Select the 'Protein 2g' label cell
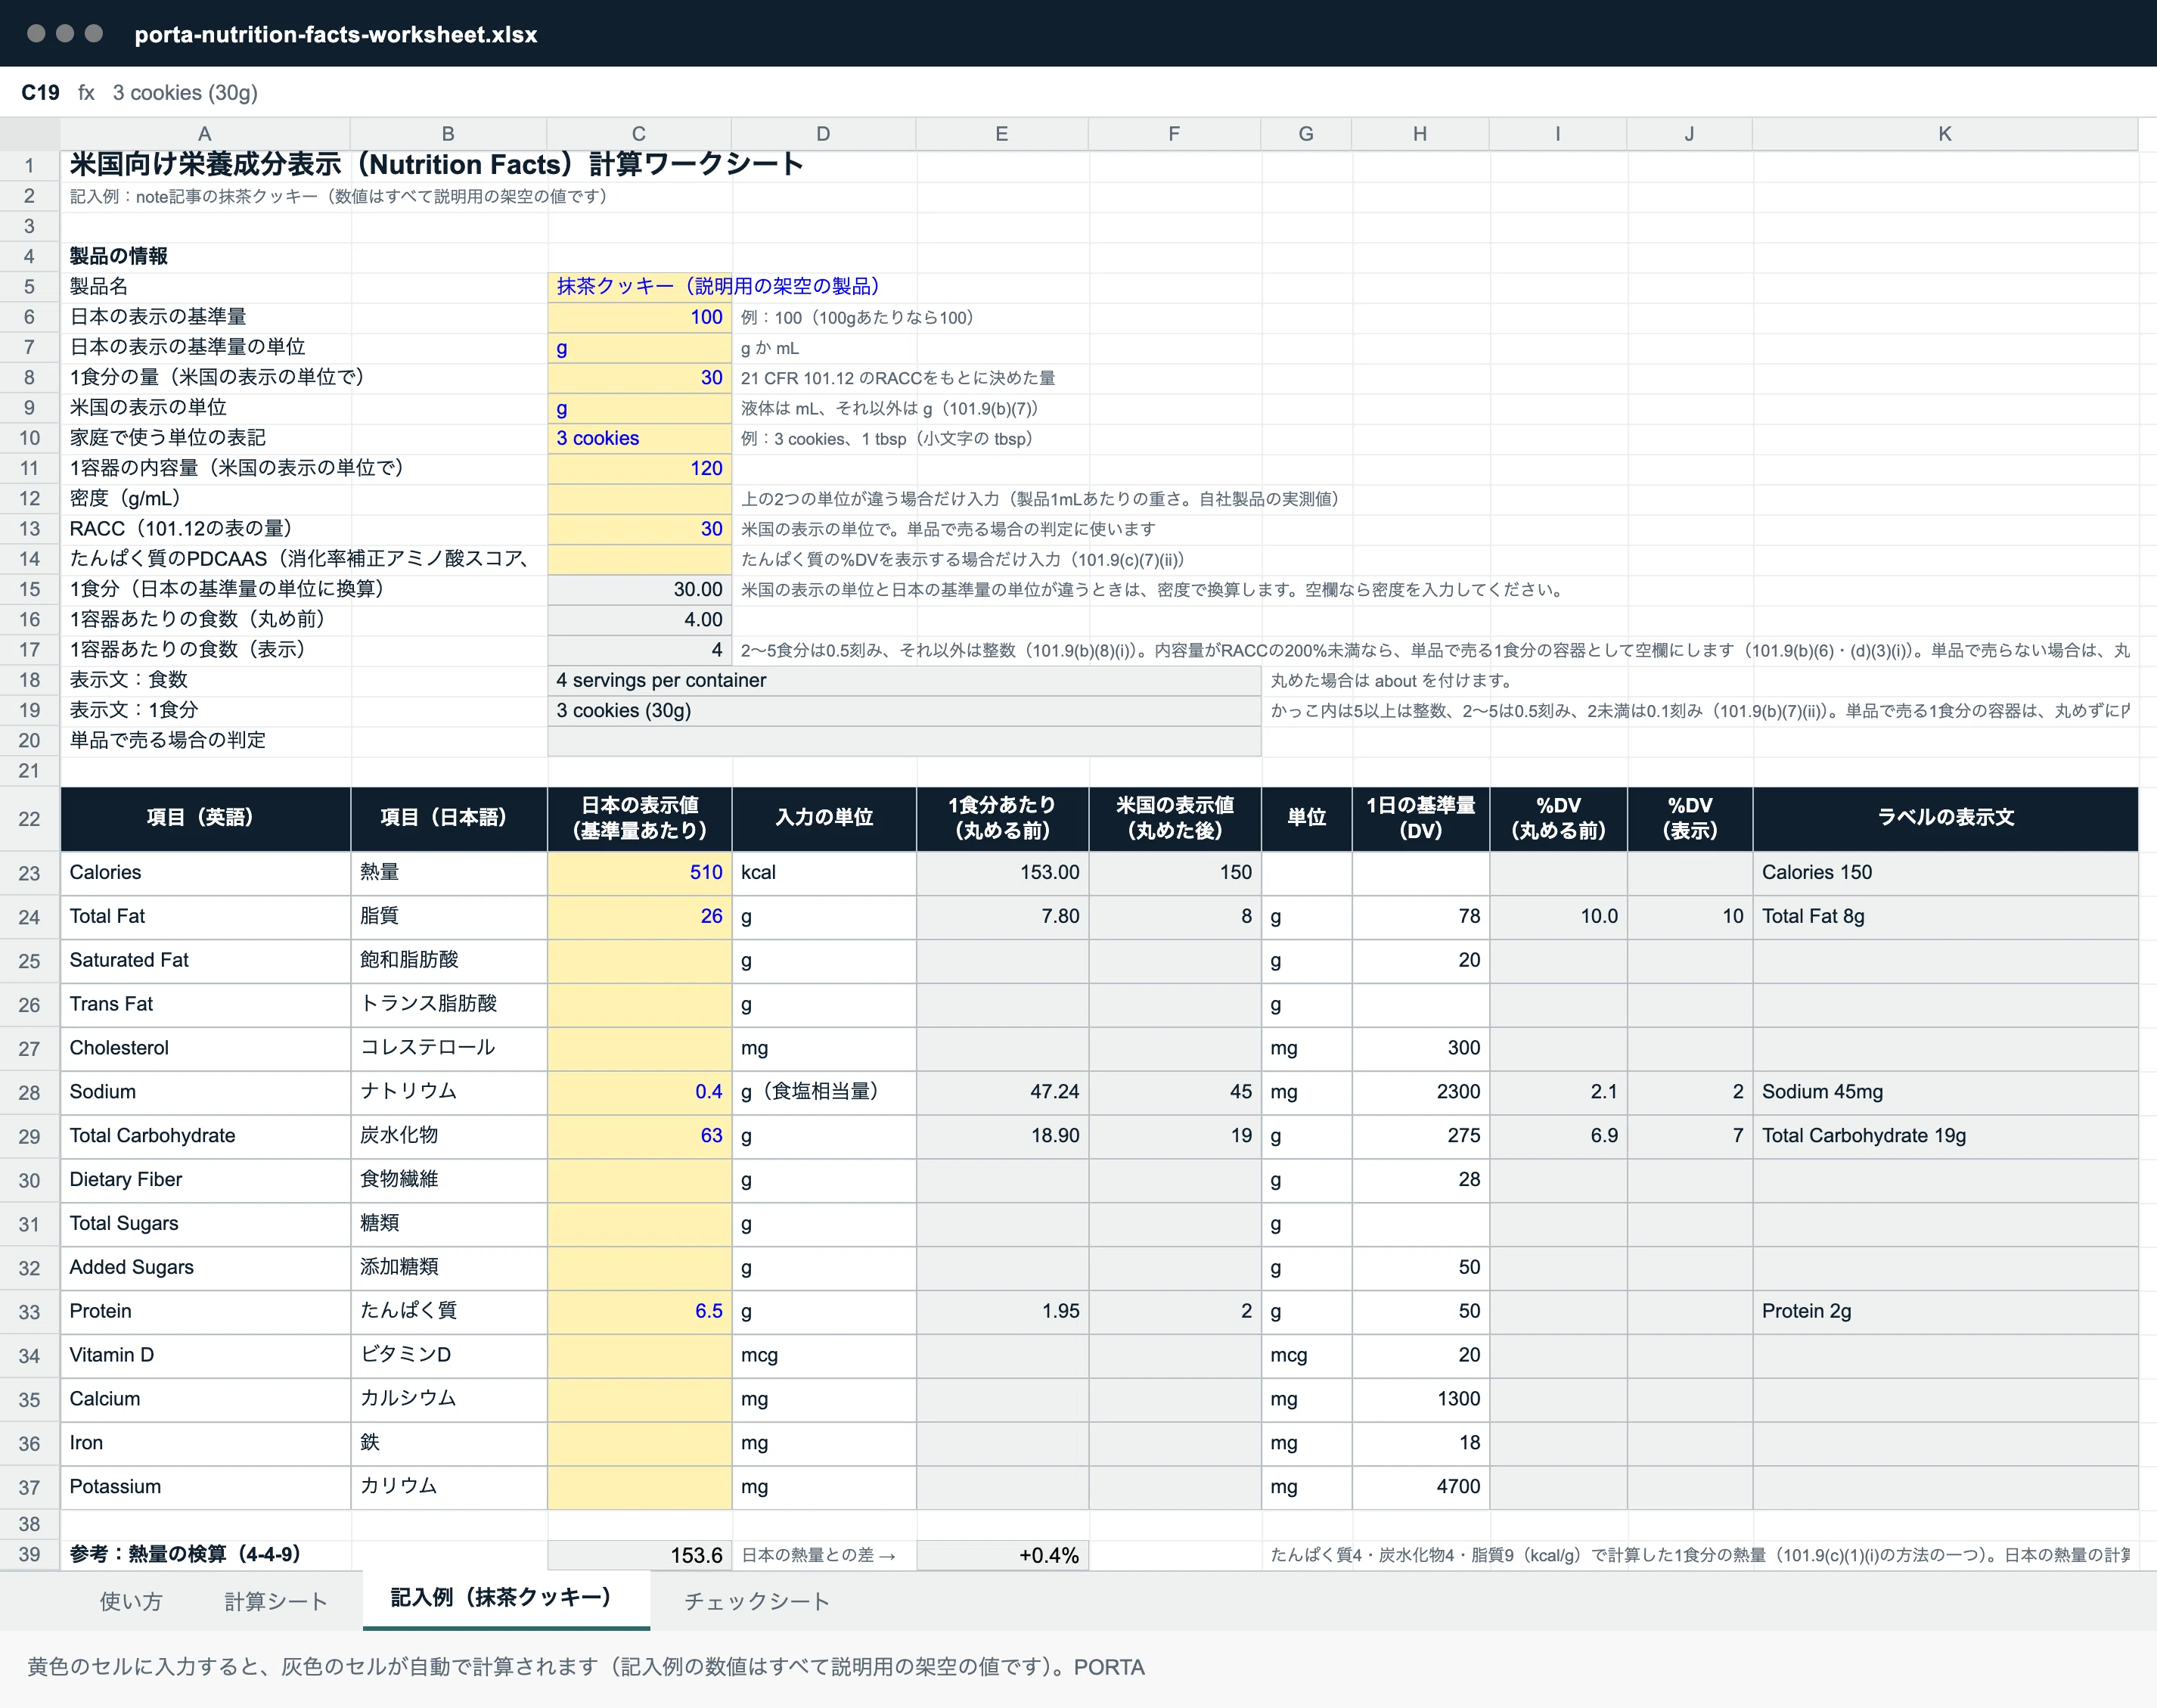2157x1708 pixels. point(1945,1311)
